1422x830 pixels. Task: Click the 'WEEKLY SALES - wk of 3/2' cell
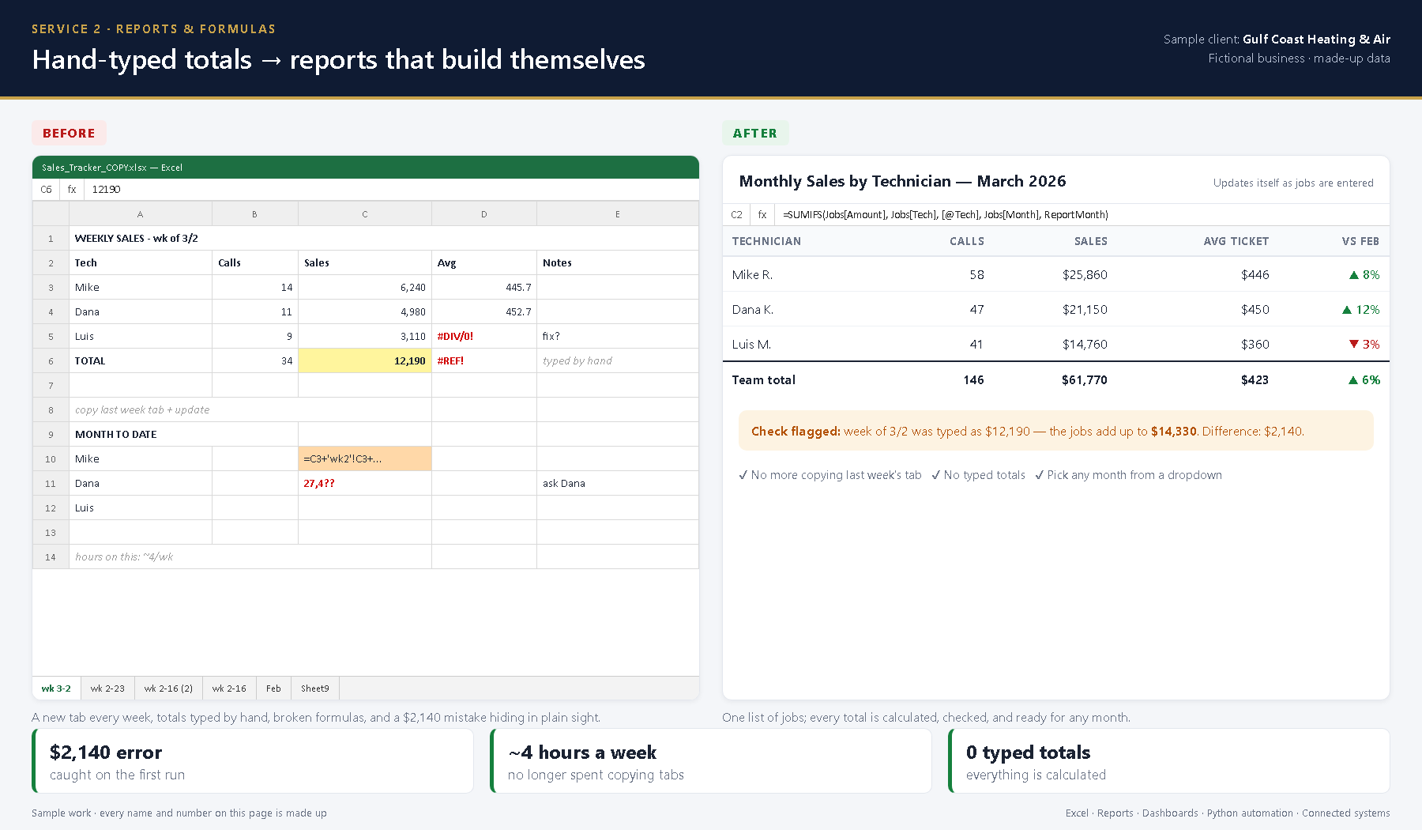[x=384, y=239]
